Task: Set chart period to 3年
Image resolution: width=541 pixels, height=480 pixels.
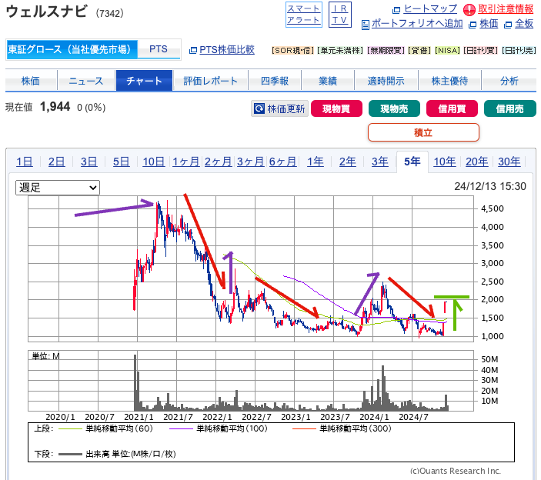Action: coord(380,162)
